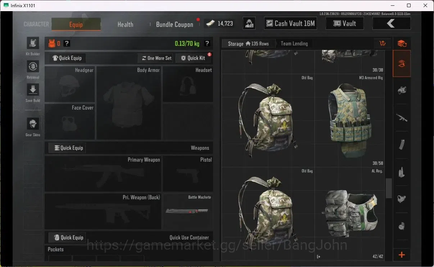Select the magazine filter icon in sidebar

point(402,145)
